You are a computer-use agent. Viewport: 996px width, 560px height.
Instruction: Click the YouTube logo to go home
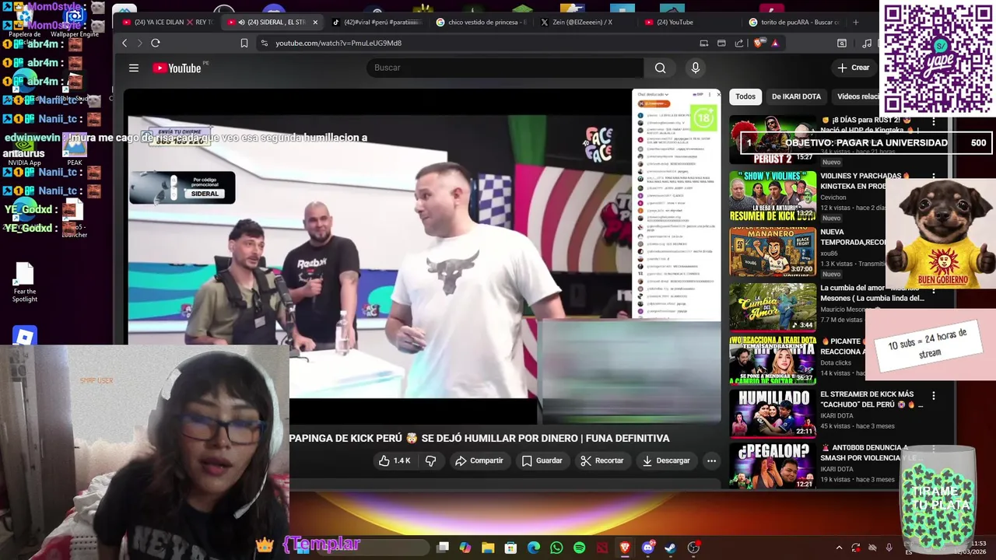(177, 68)
